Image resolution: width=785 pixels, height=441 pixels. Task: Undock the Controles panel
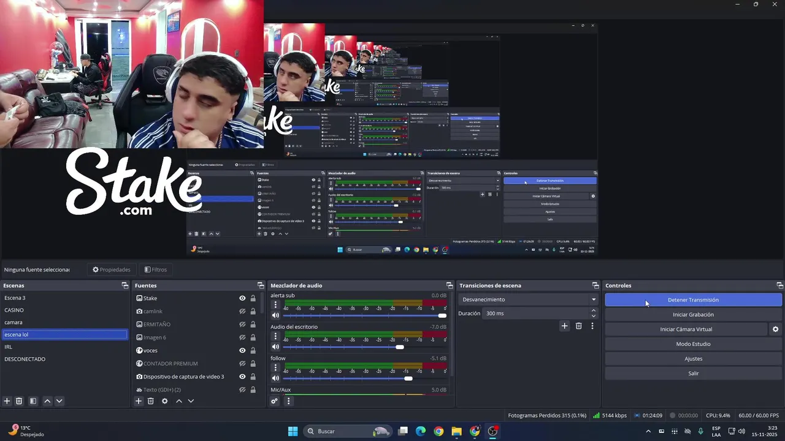pos(780,285)
